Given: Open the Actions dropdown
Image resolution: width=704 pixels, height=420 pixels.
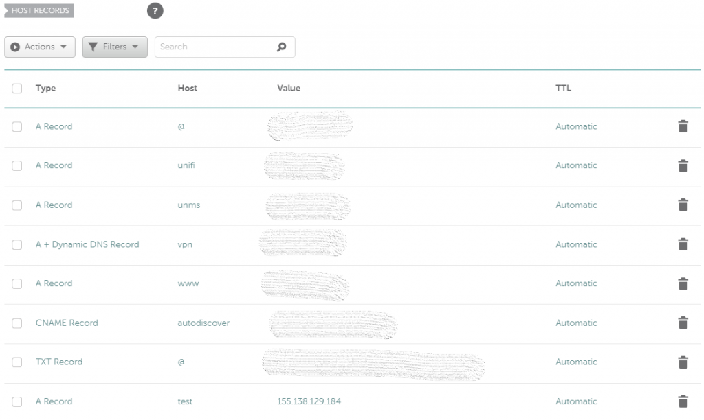Looking at the screenshot, I should point(40,47).
